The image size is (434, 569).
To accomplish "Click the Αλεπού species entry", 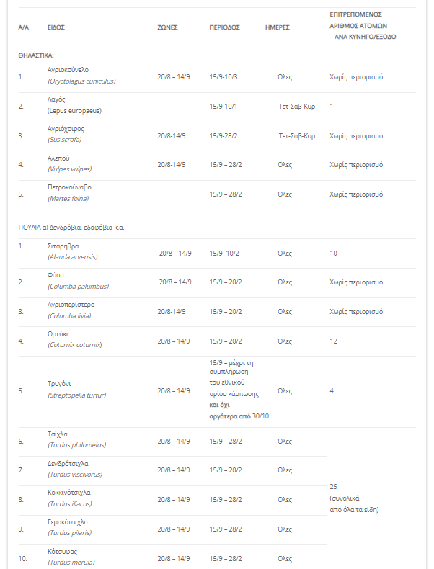I will point(58,158).
